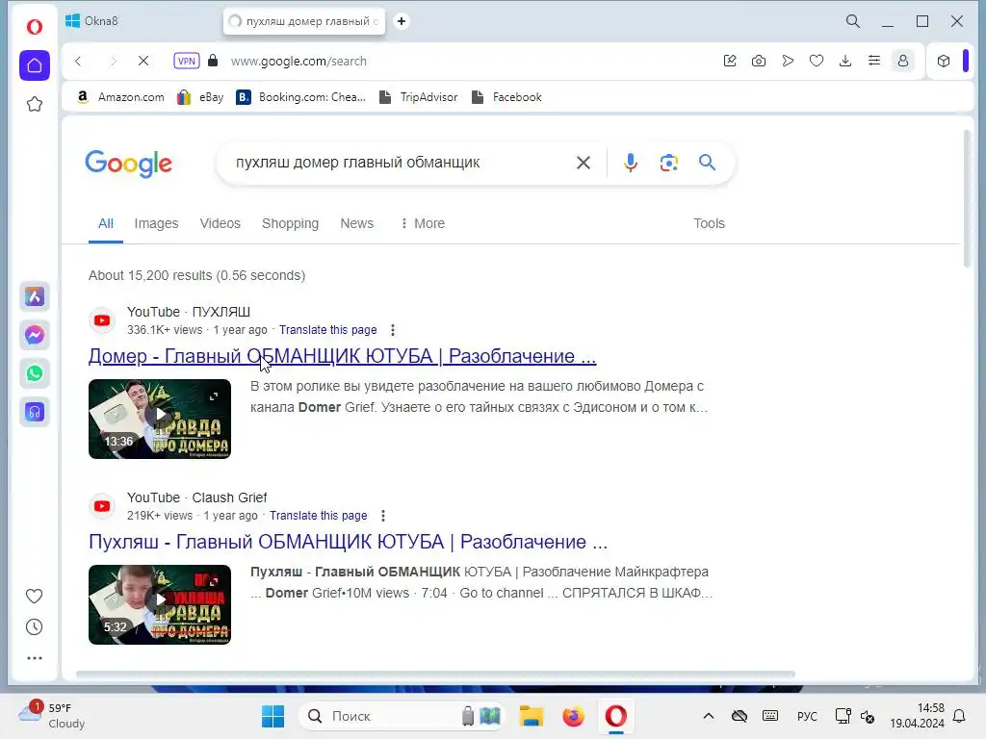
Task: Open options for the ПУХЛЯШ result
Action: click(x=393, y=330)
